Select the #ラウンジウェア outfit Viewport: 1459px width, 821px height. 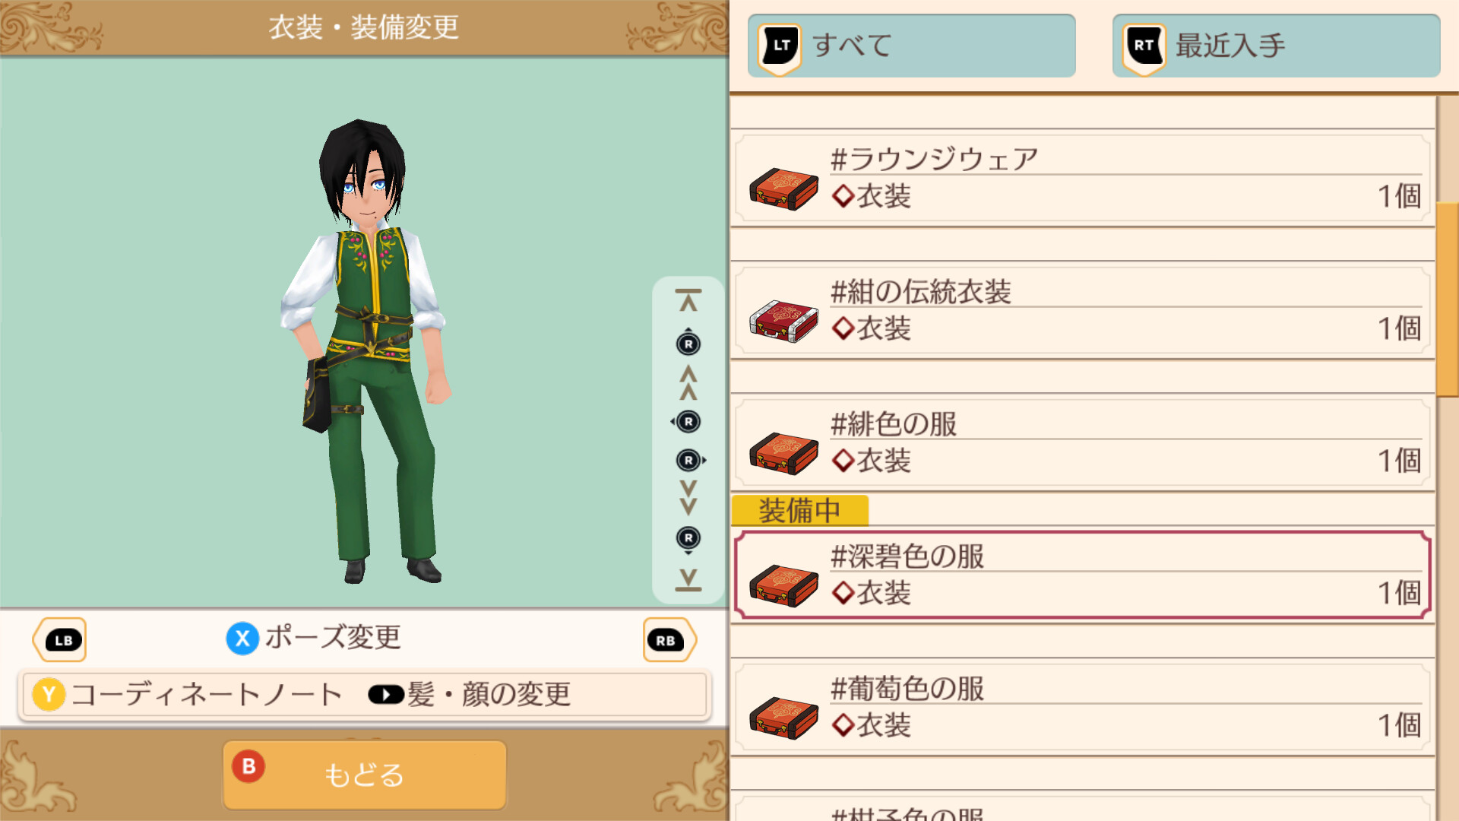point(1082,179)
